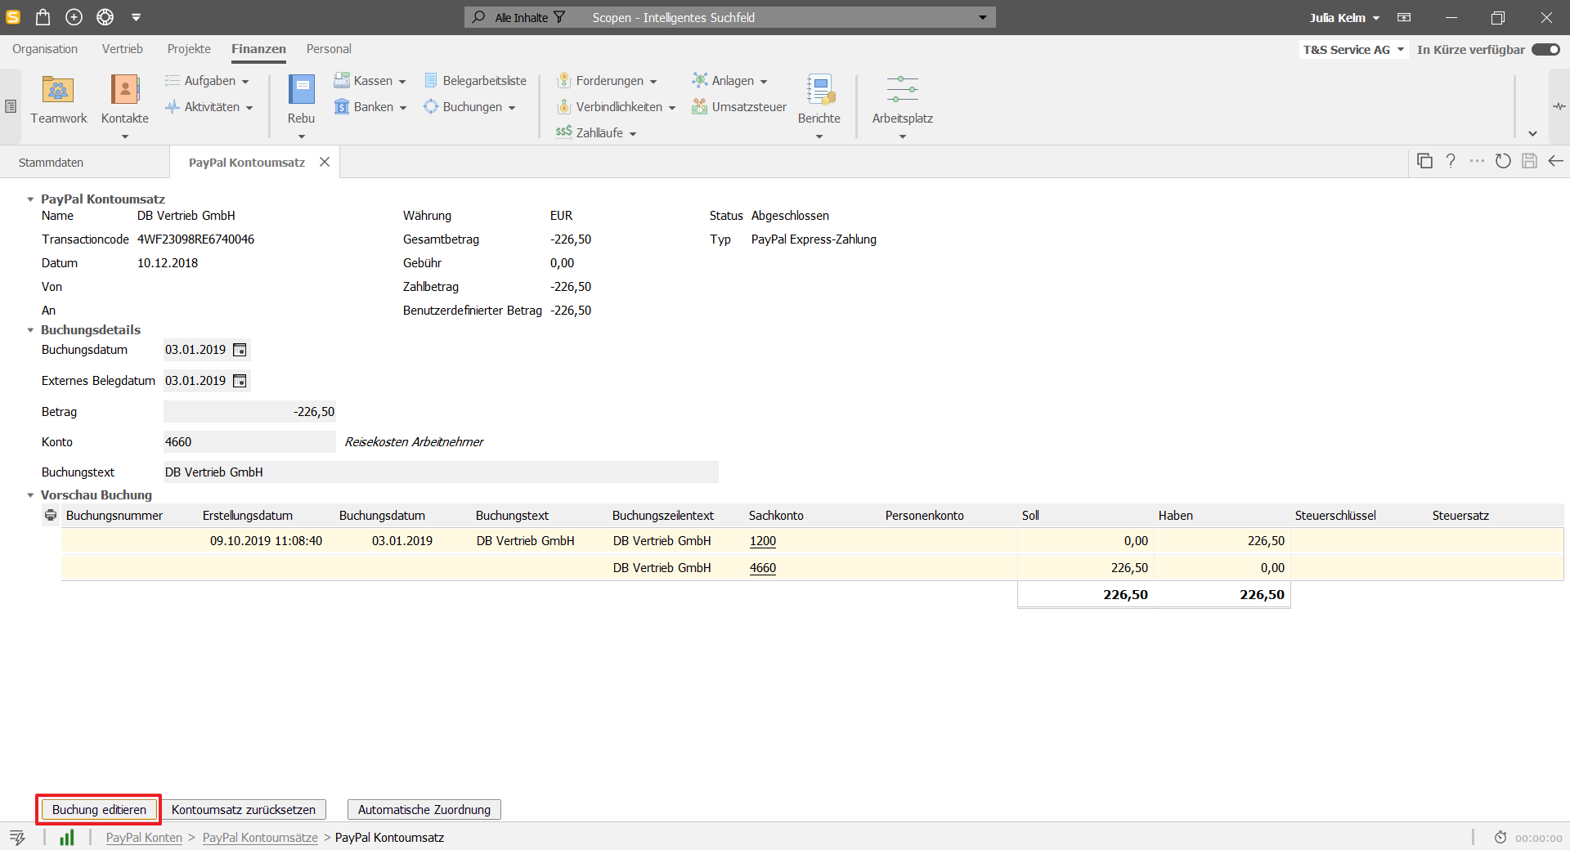Switch to the Projekte ribbon tab
1570x850 pixels.
point(189,49)
